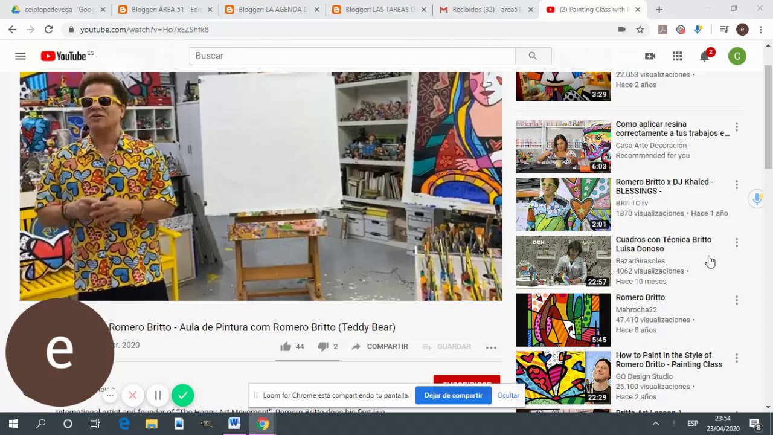The height and width of the screenshot is (435, 773).
Task: Open options for Romero Britto Mahrocha22 video
Action: tap(736, 300)
